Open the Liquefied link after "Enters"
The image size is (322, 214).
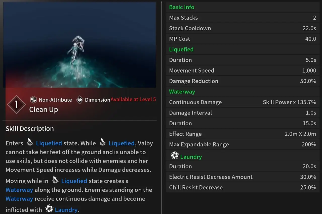[49, 143]
